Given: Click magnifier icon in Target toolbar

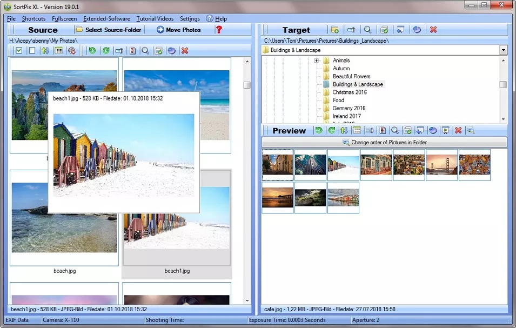Looking at the screenshot, I should [x=367, y=30].
